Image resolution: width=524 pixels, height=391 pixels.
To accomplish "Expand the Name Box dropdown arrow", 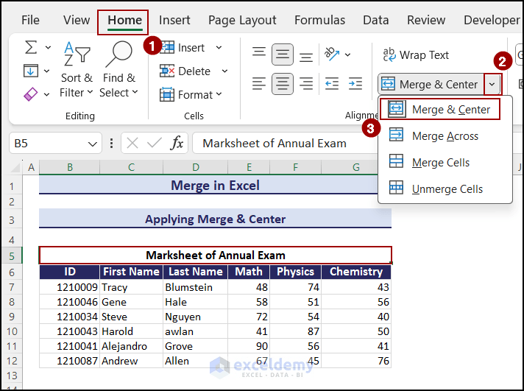I will tap(93, 144).
